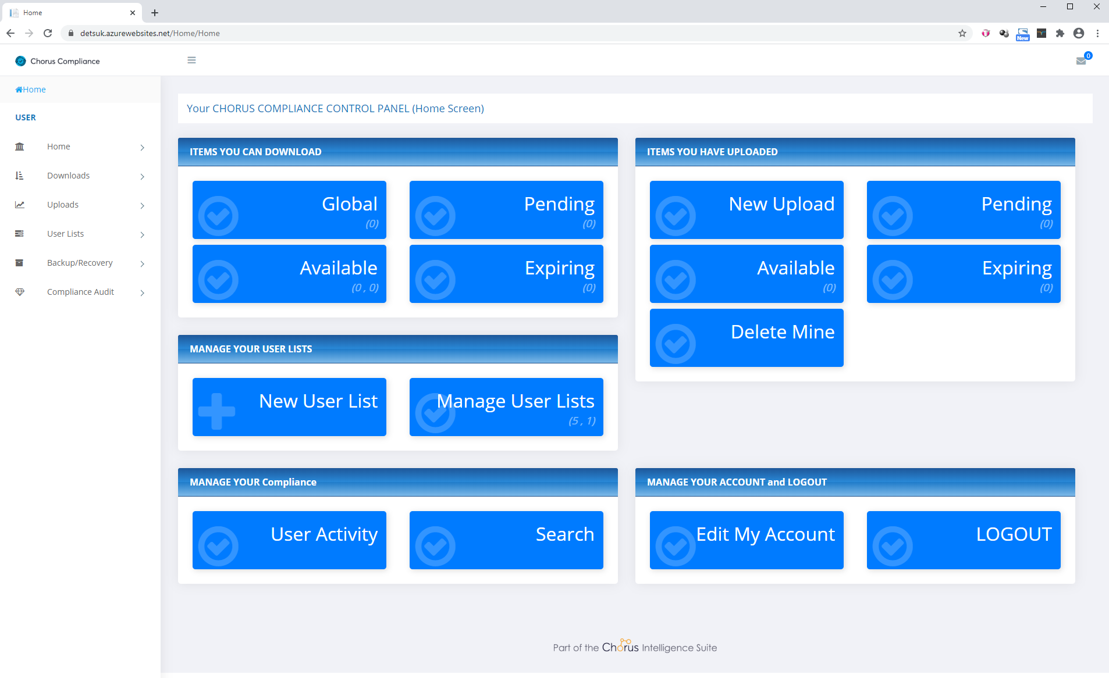Open Expiring items you have uploaded
The height and width of the screenshot is (678, 1109).
coord(964,274)
